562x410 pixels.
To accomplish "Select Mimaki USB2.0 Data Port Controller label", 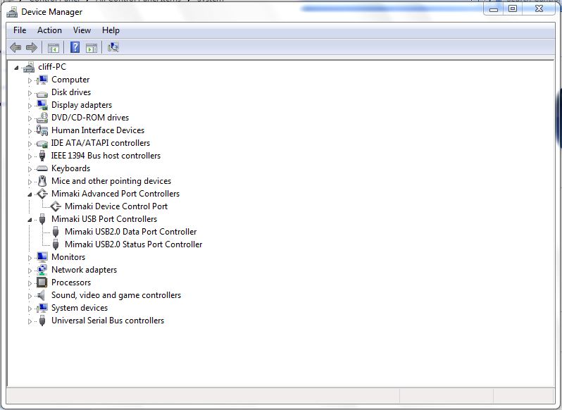I will click(x=130, y=232).
